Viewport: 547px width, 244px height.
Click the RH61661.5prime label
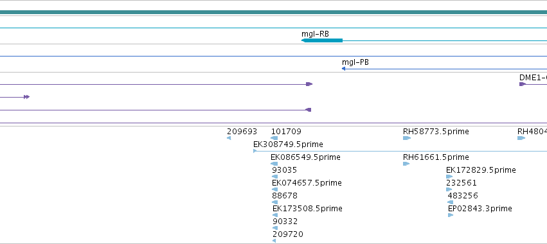(436, 157)
